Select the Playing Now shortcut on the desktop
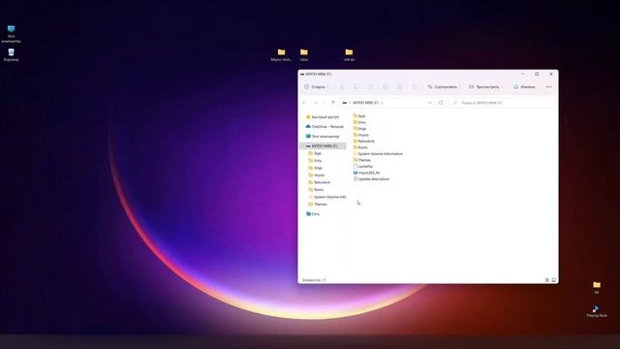Image resolution: width=620 pixels, height=349 pixels. point(597,311)
